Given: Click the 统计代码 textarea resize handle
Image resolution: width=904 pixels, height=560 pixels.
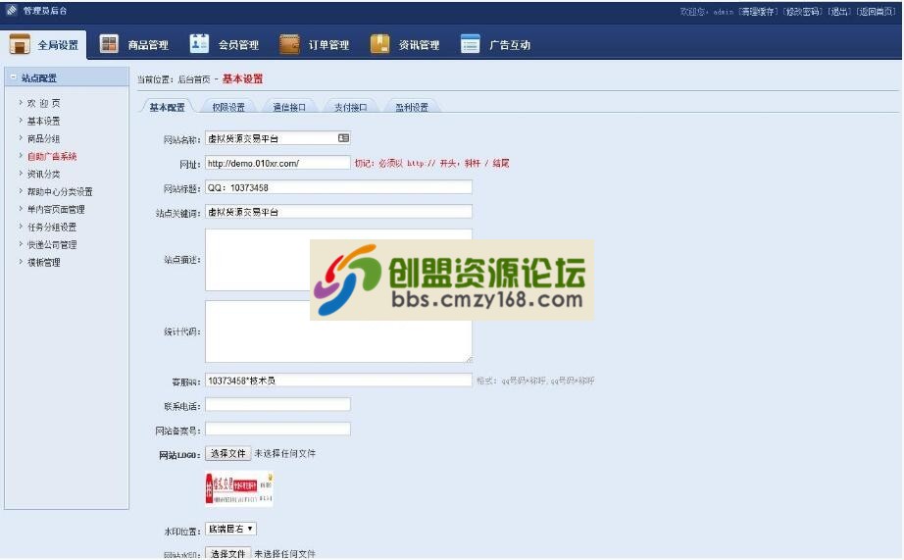Looking at the screenshot, I should click(x=469, y=359).
